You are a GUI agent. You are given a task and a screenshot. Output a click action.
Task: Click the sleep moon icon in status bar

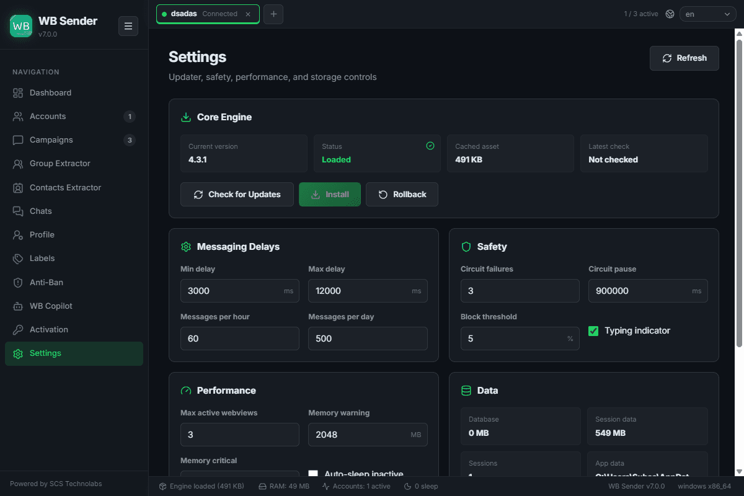(x=407, y=487)
